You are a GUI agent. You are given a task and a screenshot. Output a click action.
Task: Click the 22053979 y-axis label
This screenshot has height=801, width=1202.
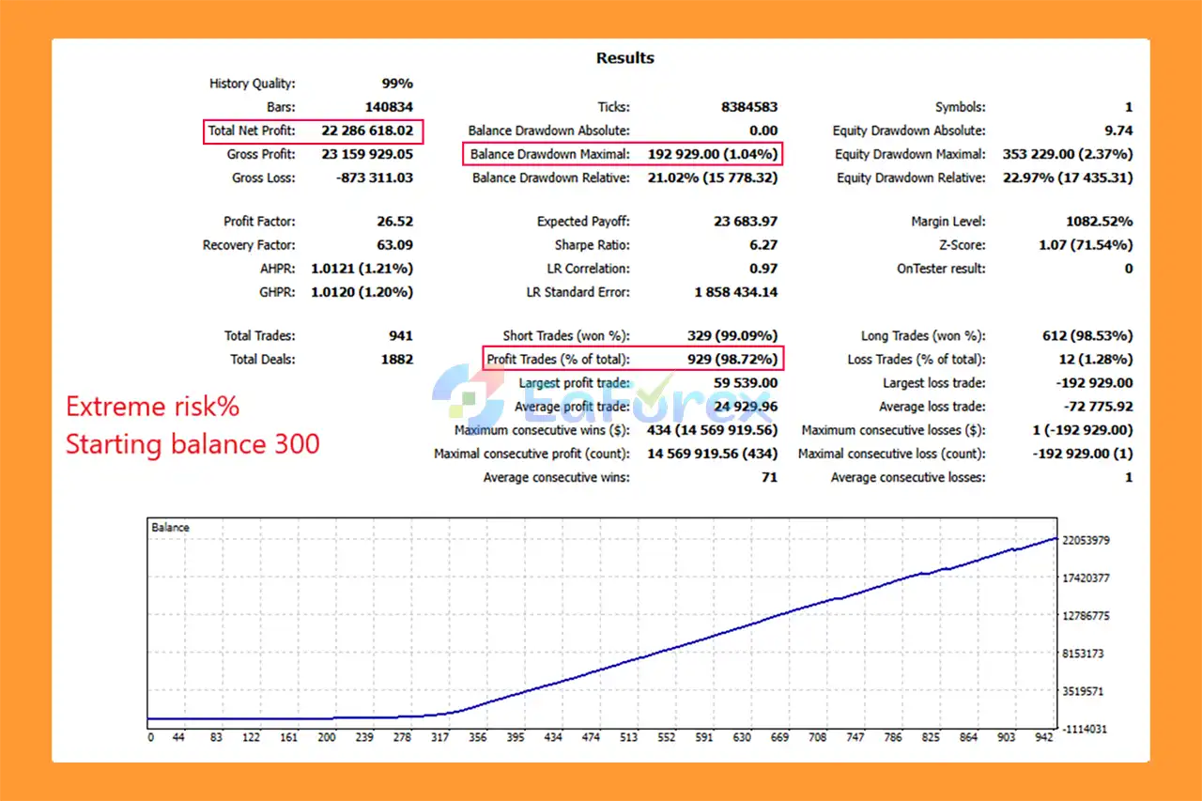coord(1086,540)
